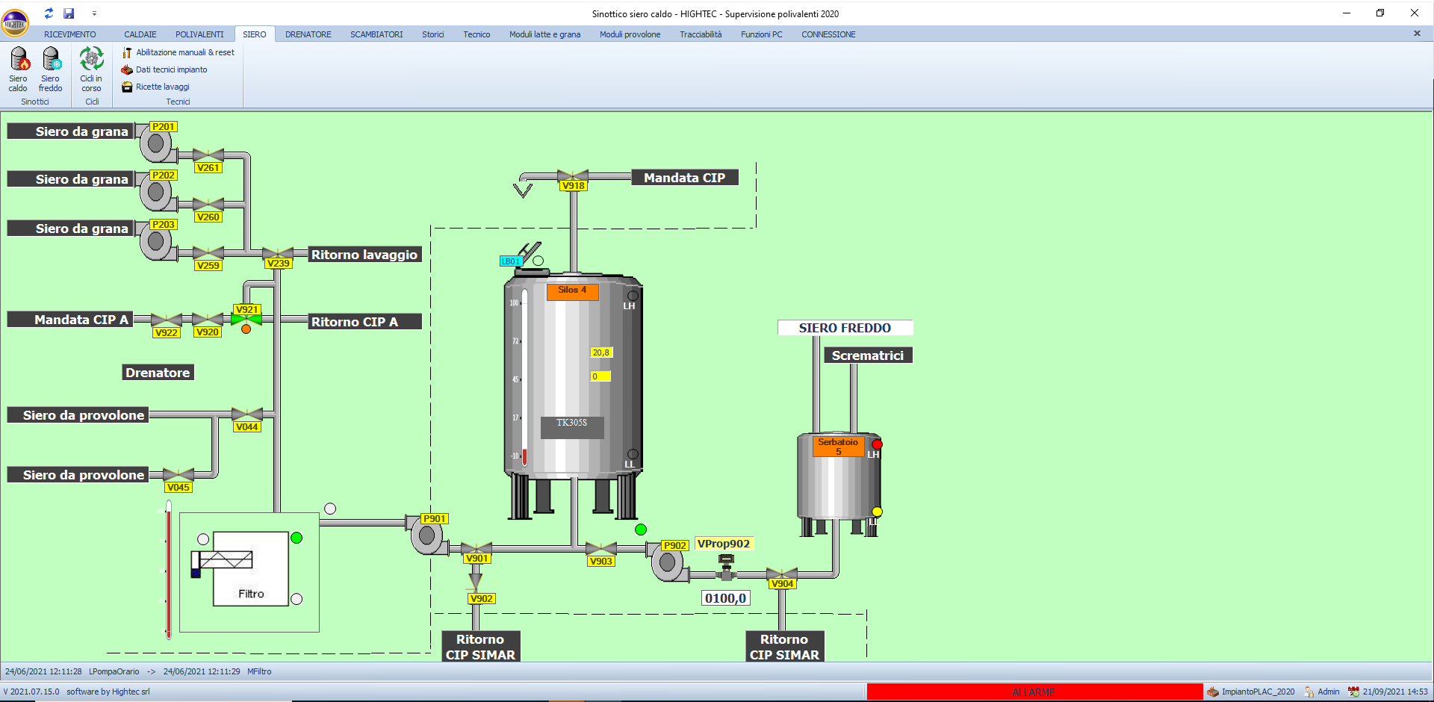Click the Silos 4 level gauge bar
Viewport: 1434px width, 702px height.
pyautogui.click(x=524, y=378)
